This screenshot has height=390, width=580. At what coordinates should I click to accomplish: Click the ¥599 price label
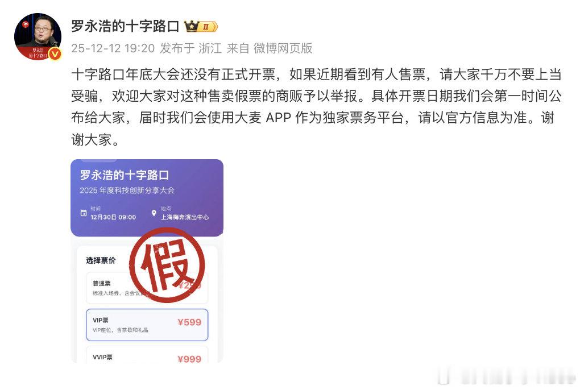point(189,322)
